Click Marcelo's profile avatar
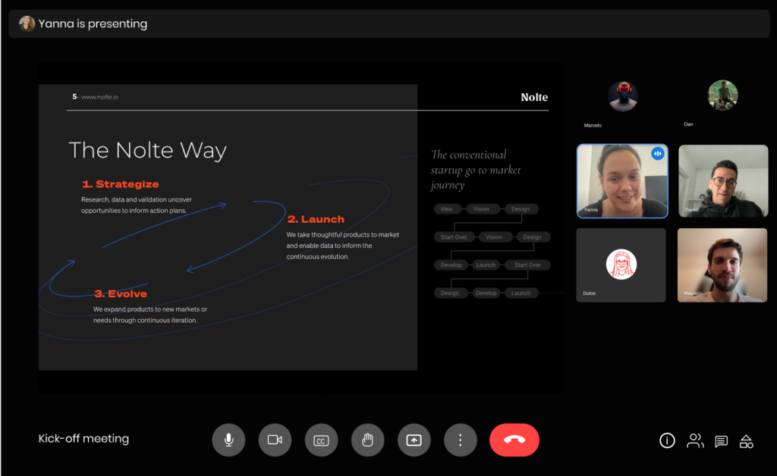The height and width of the screenshot is (476, 777). pyautogui.click(x=622, y=96)
